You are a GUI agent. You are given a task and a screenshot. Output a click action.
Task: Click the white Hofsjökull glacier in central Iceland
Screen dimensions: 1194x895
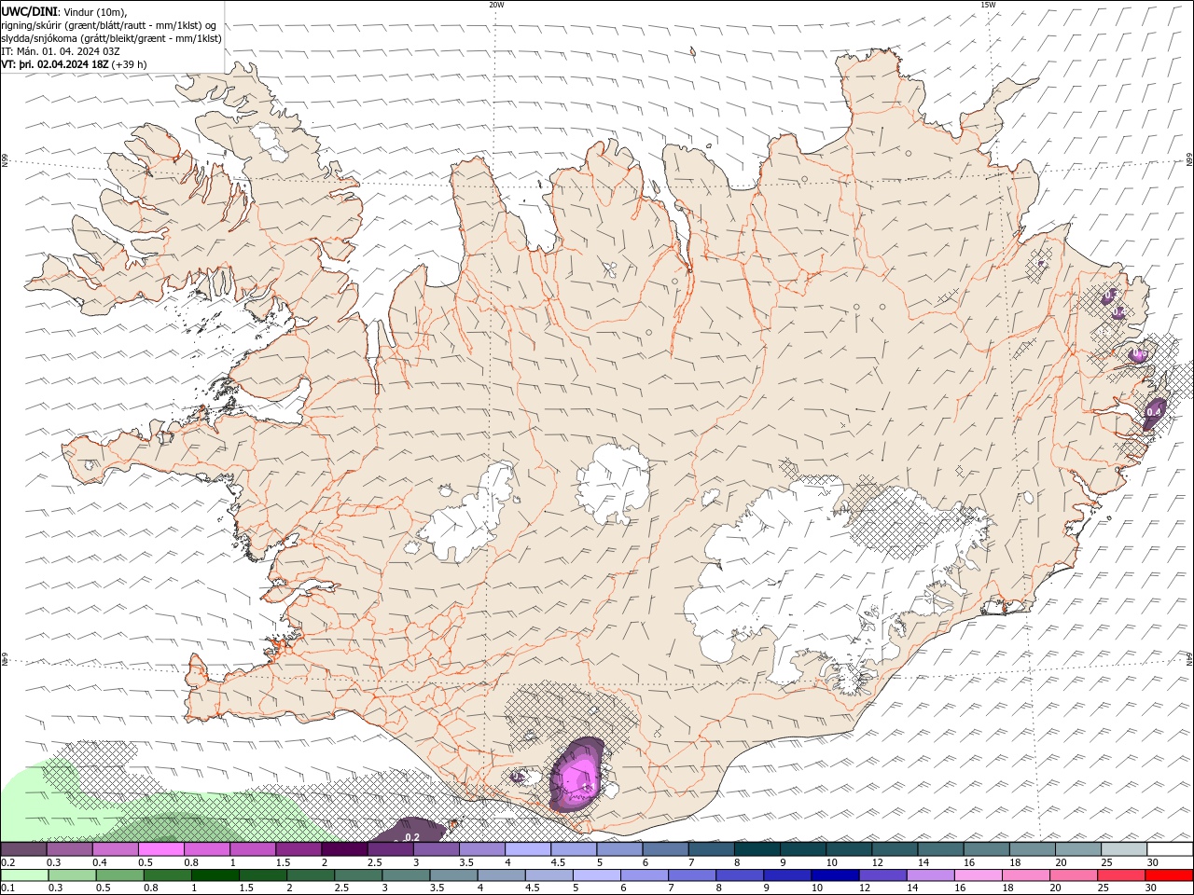613,482
